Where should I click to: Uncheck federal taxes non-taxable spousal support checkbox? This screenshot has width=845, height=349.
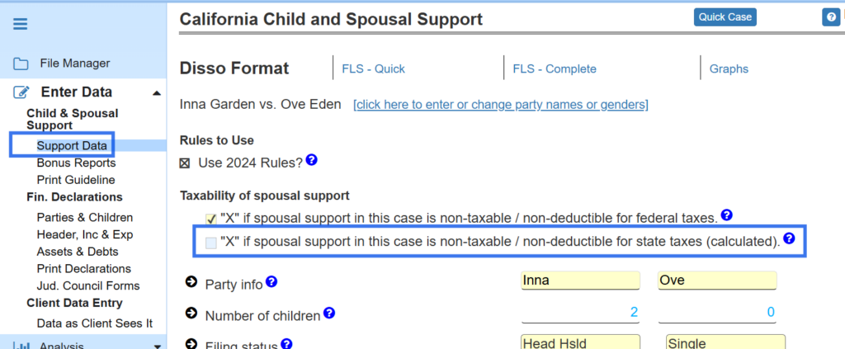210,219
